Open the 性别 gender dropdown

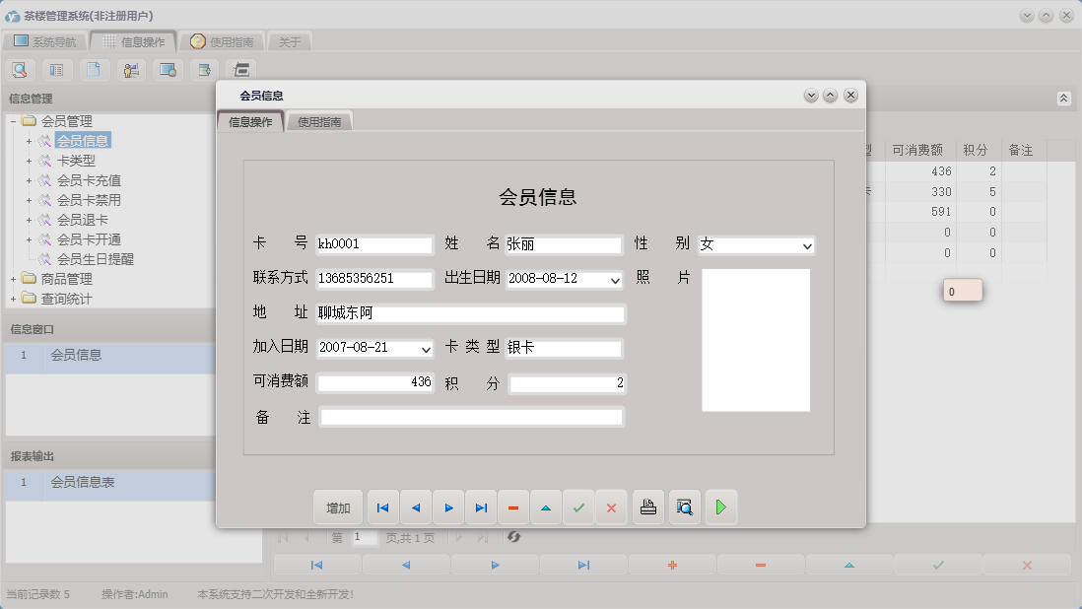pyautogui.click(x=808, y=244)
